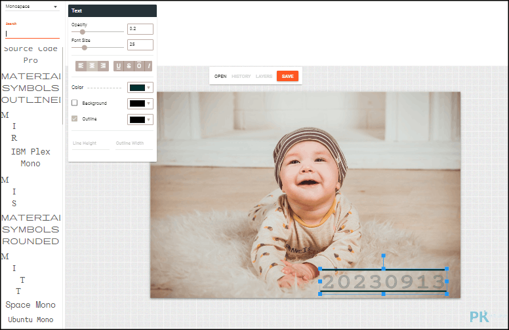The width and height of the screenshot is (509, 330).
Task: Select the 20230913 watermark text
Action: click(383, 282)
